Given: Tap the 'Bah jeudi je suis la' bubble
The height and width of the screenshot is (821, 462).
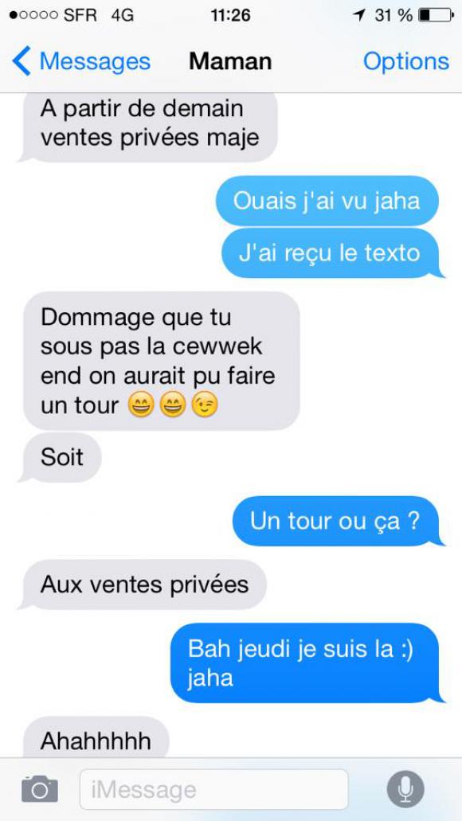Looking at the screenshot, I should click(x=307, y=663).
